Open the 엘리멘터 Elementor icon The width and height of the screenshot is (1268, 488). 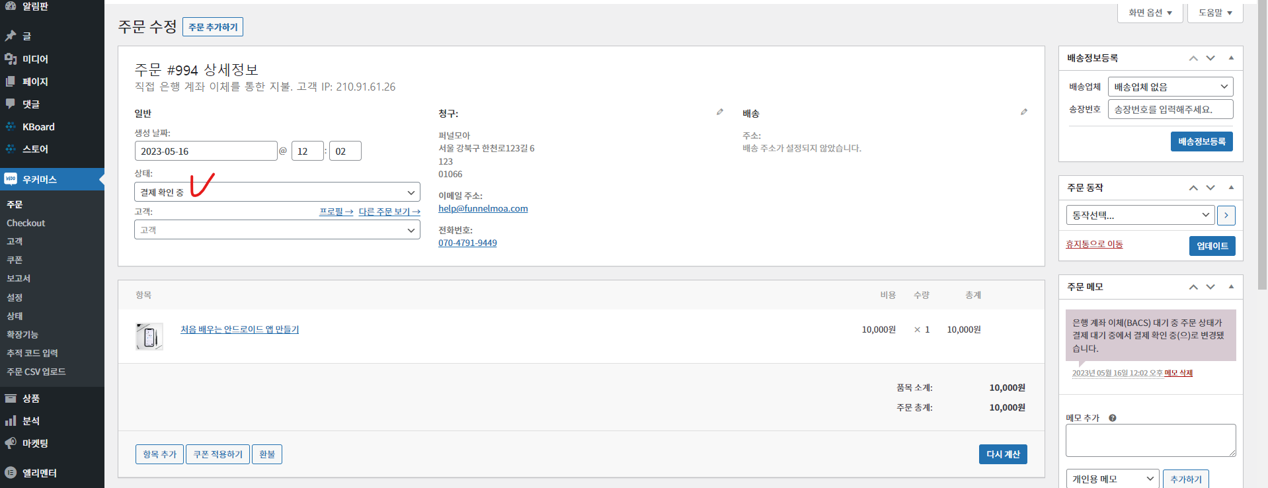(x=11, y=473)
